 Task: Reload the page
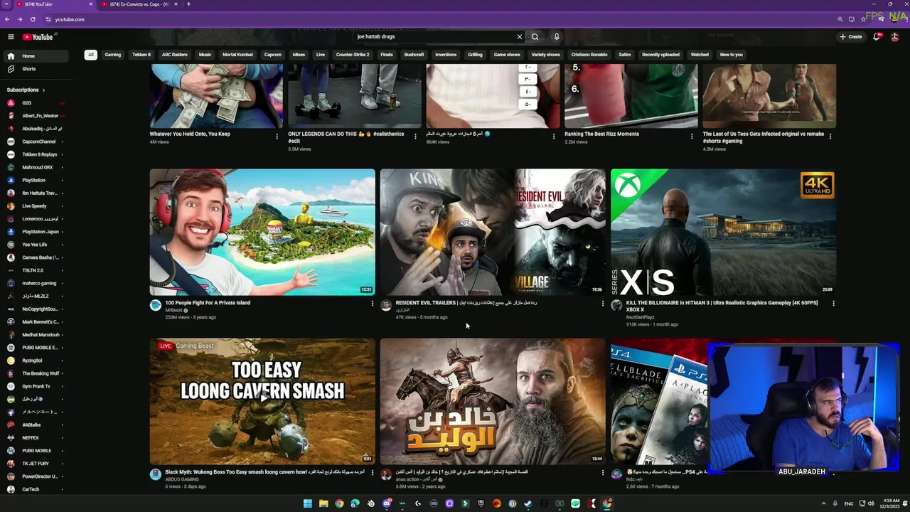[x=33, y=19]
